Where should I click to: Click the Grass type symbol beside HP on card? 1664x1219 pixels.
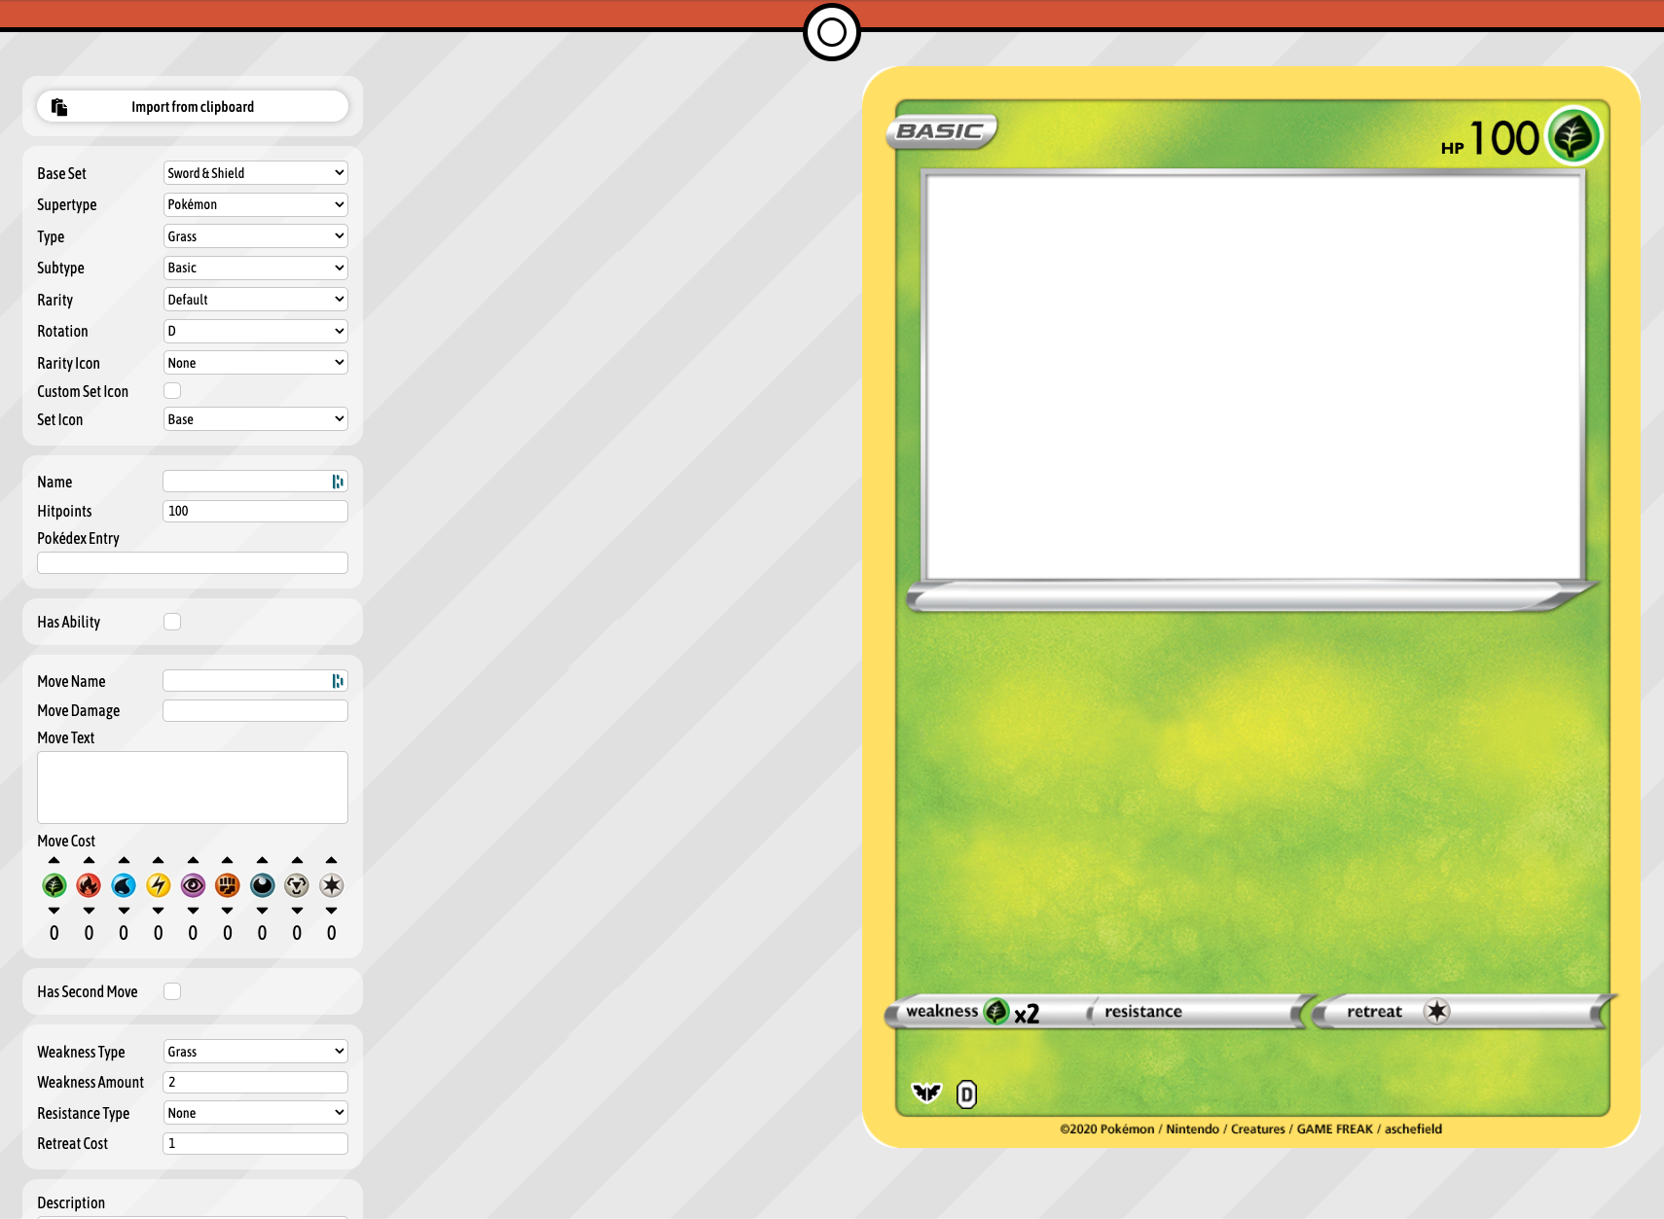(x=1574, y=136)
